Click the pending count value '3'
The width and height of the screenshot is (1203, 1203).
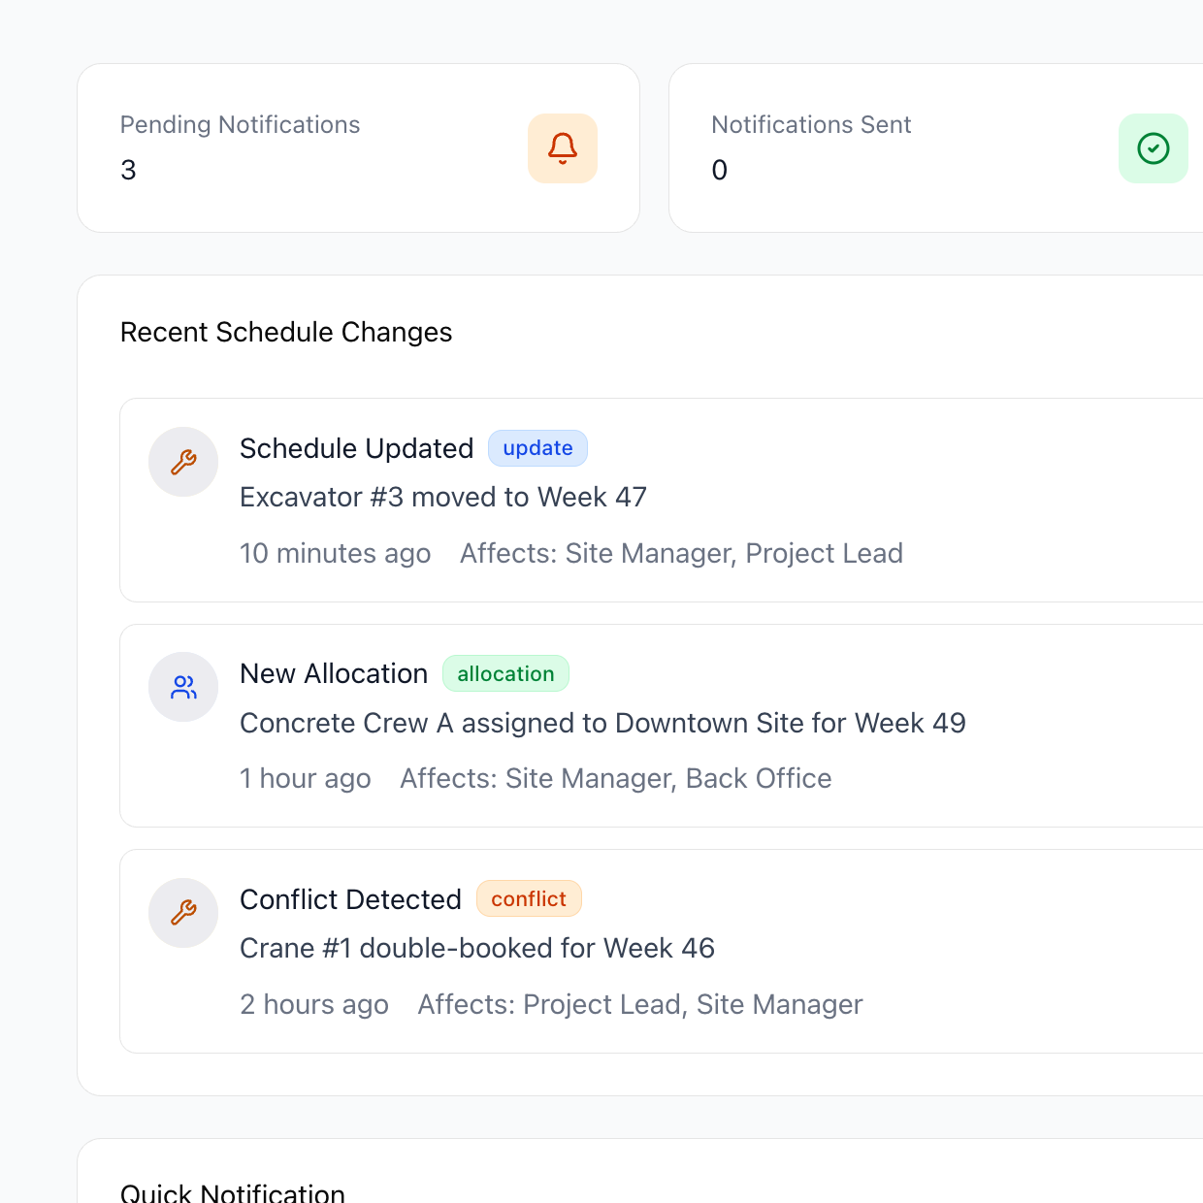point(128,170)
